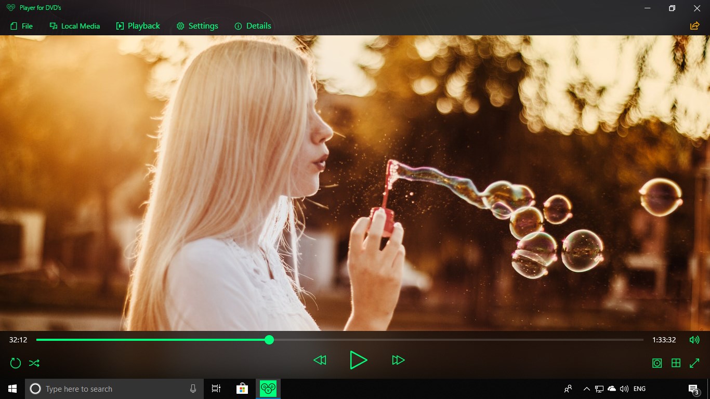Click the ENG language indicator

(639, 389)
